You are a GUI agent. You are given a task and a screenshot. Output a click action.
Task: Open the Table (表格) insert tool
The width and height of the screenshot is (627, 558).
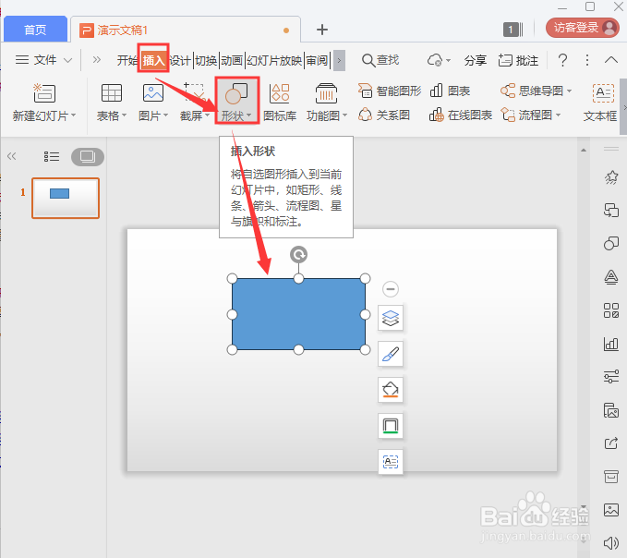111,102
